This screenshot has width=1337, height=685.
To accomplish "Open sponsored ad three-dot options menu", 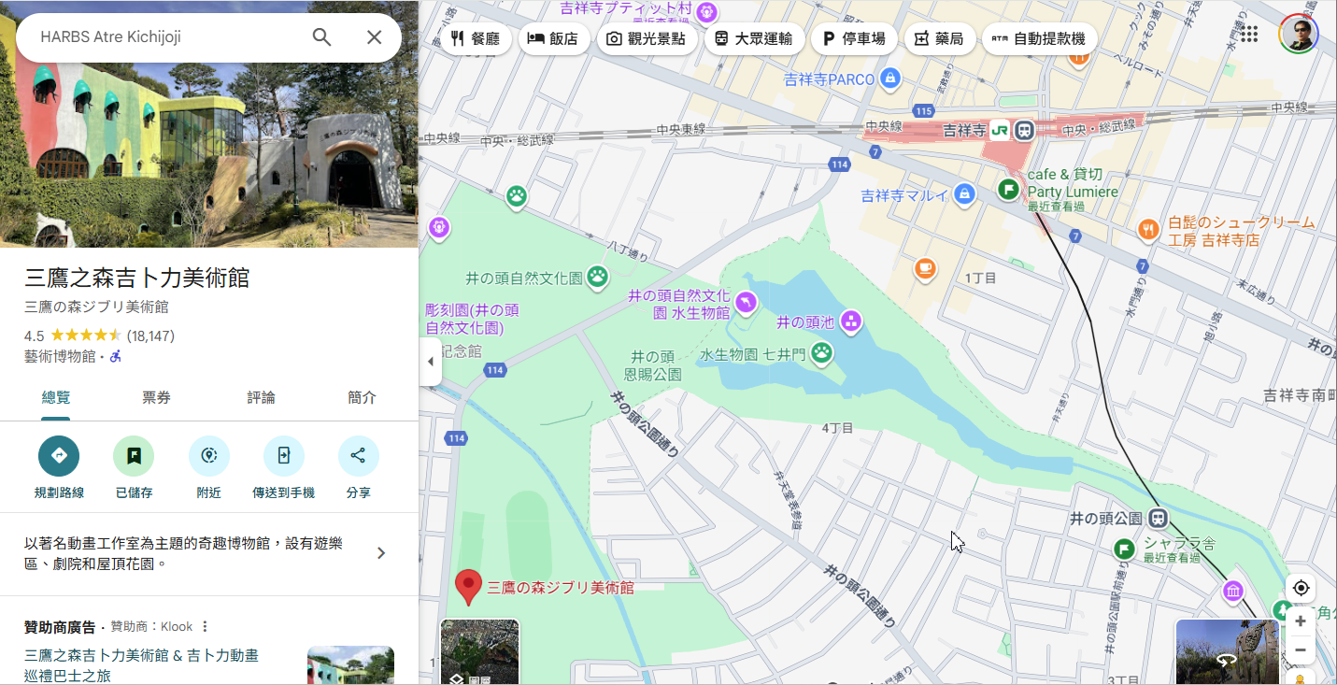I will pyautogui.click(x=206, y=626).
